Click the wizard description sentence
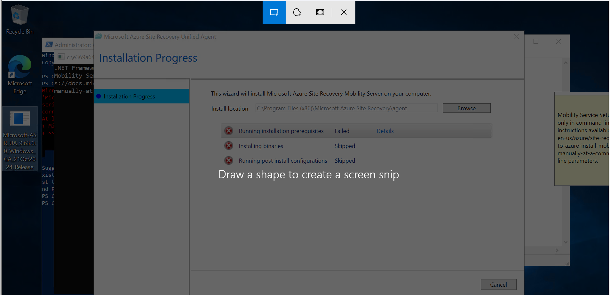The image size is (610, 295). [x=321, y=94]
